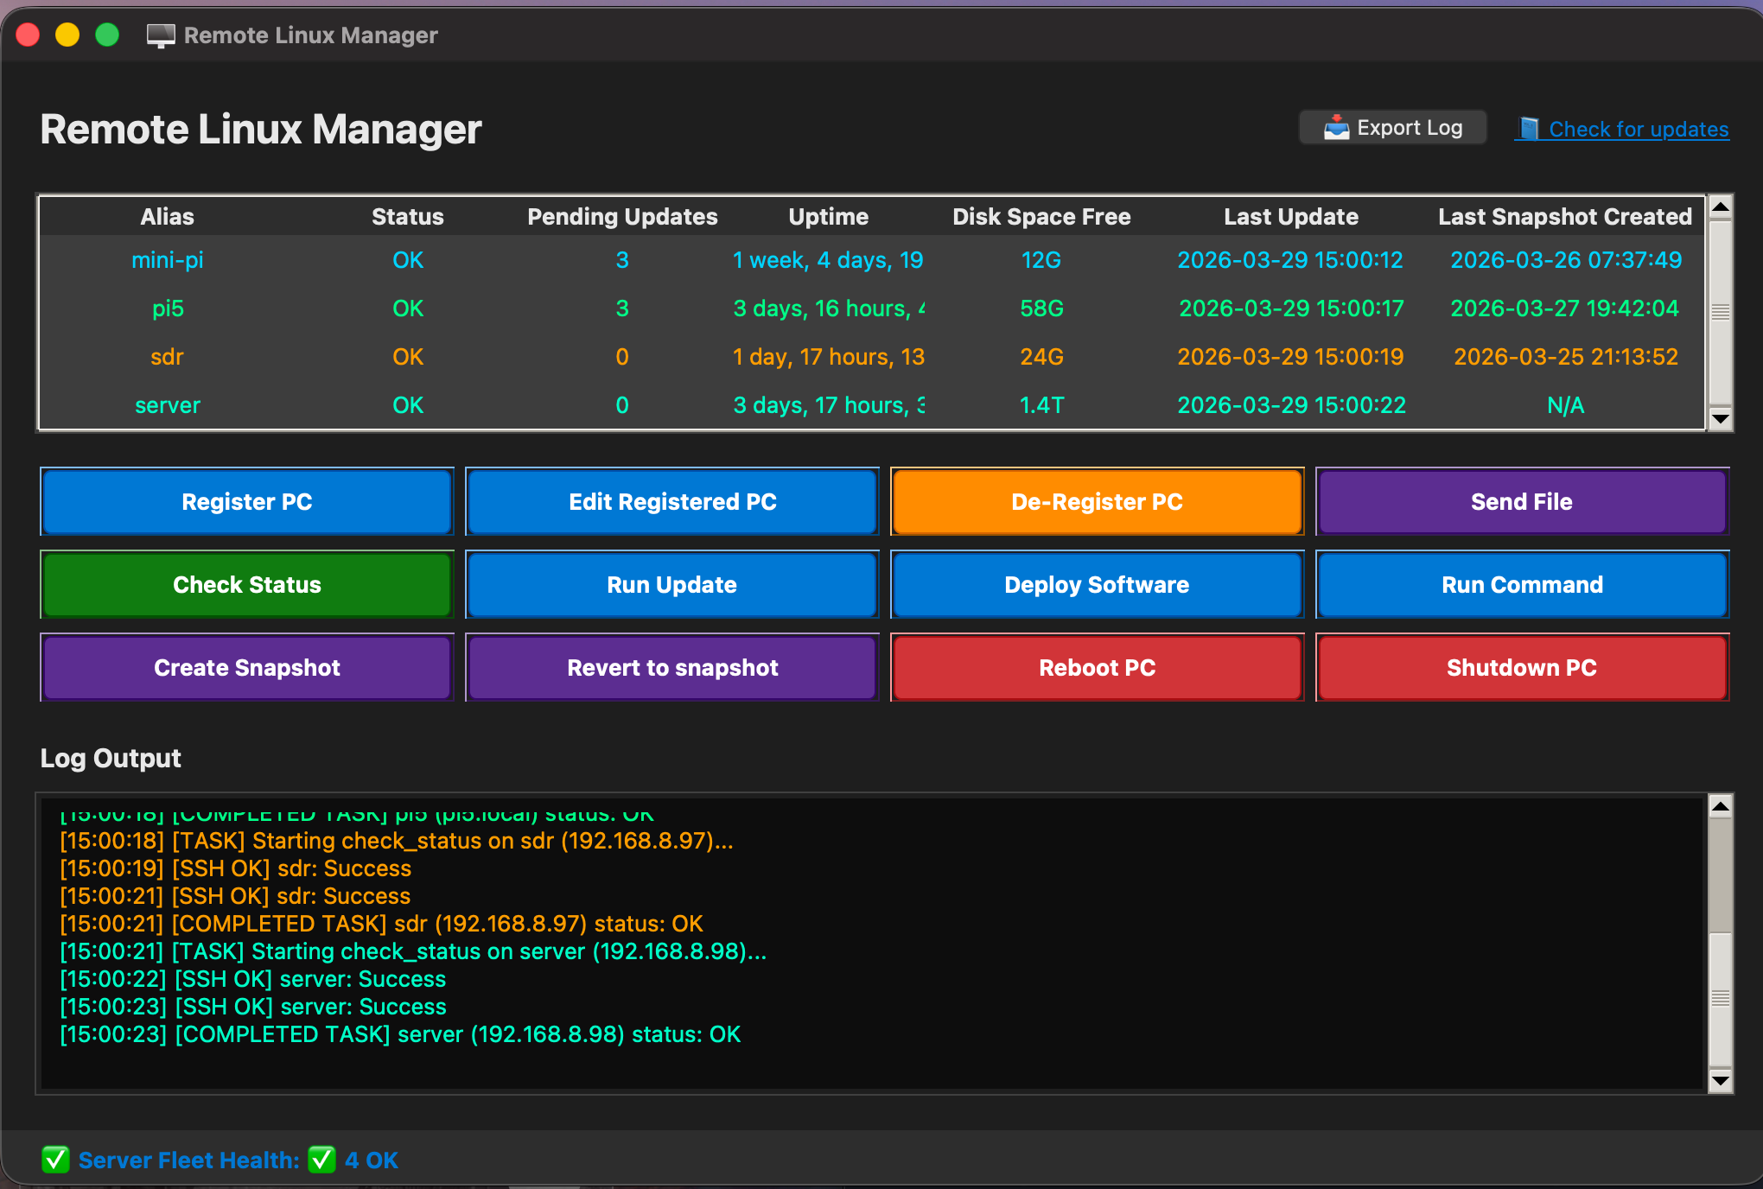The height and width of the screenshot is (1189, 1763).
Task: Click the log output scroll-down arrow
Action: coord(1720,1081)
